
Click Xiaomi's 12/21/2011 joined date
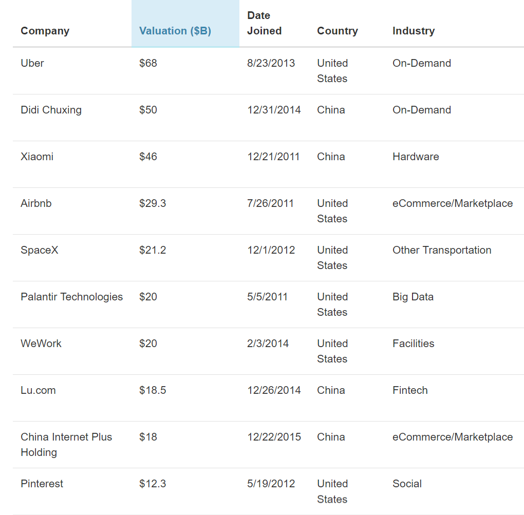[x=273, y=157]
